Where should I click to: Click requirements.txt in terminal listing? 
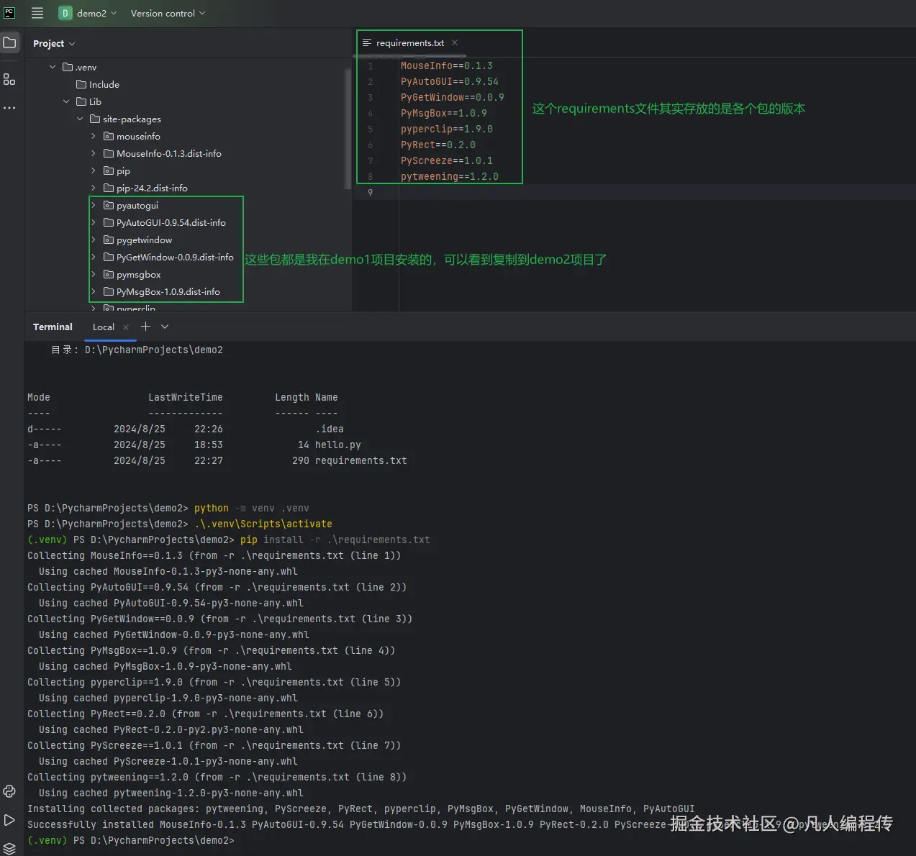[361, 460]
